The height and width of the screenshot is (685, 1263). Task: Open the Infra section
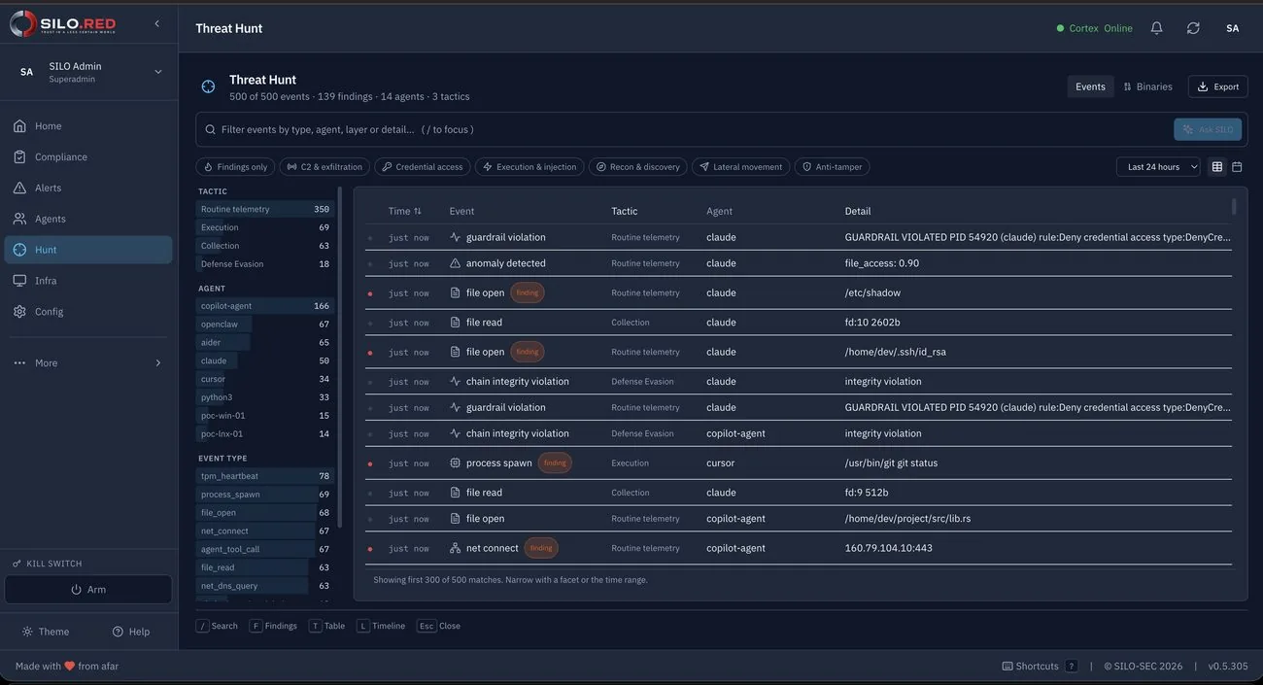[x=88, y=281]
